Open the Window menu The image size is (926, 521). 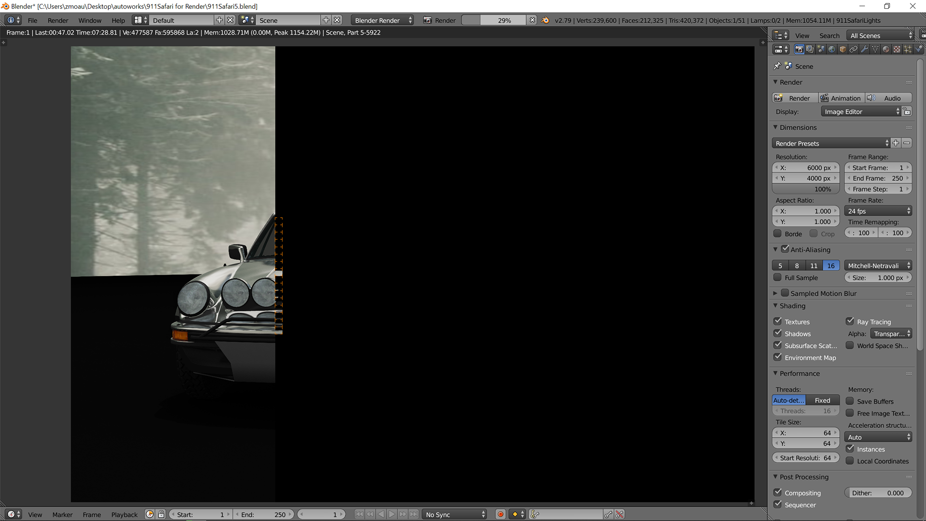click(x=90, y=20)
